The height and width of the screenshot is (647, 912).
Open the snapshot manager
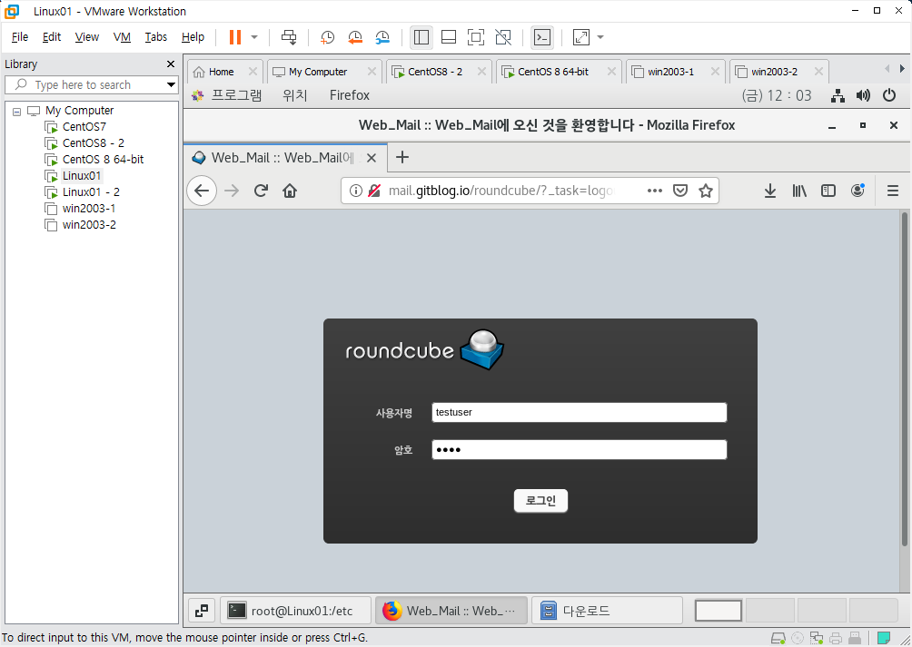382,37
